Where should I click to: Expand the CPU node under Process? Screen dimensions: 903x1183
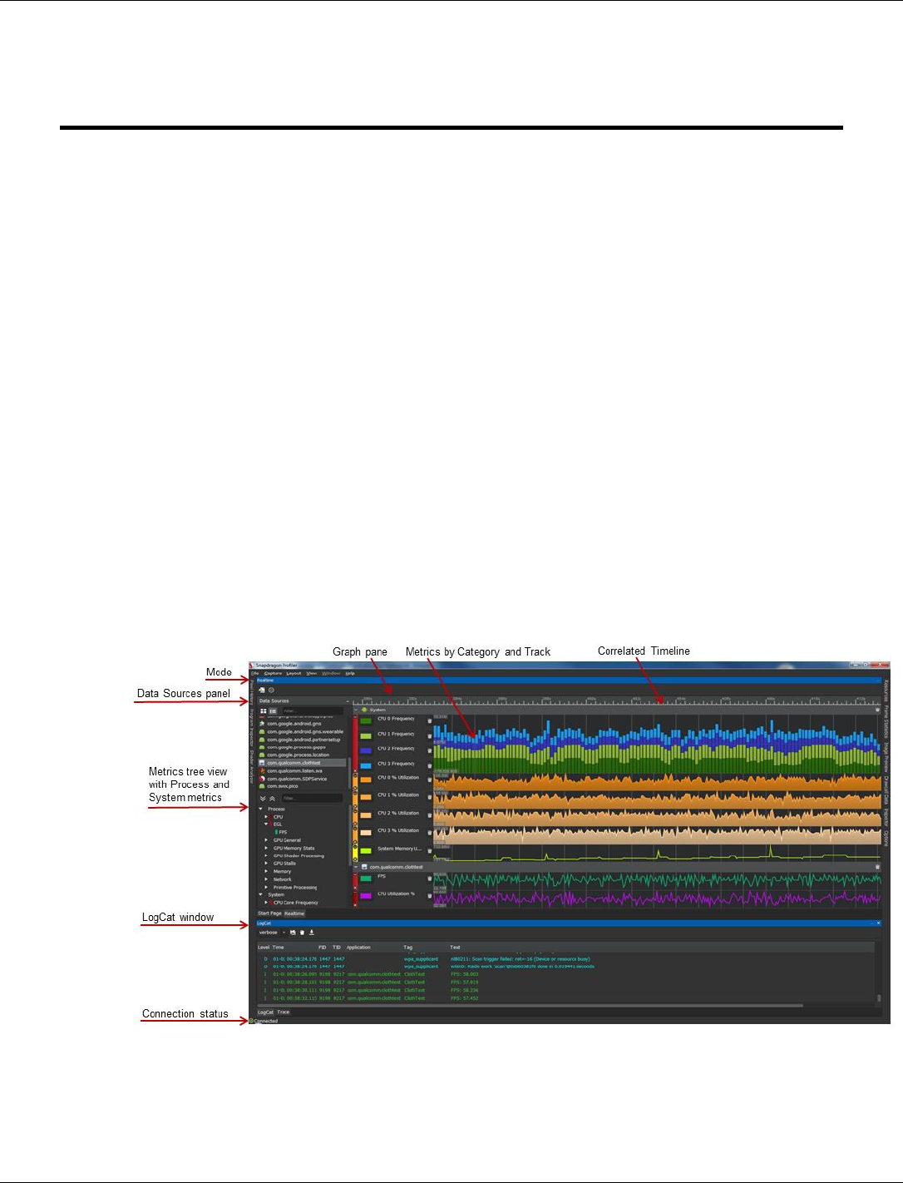click(266, 817)
